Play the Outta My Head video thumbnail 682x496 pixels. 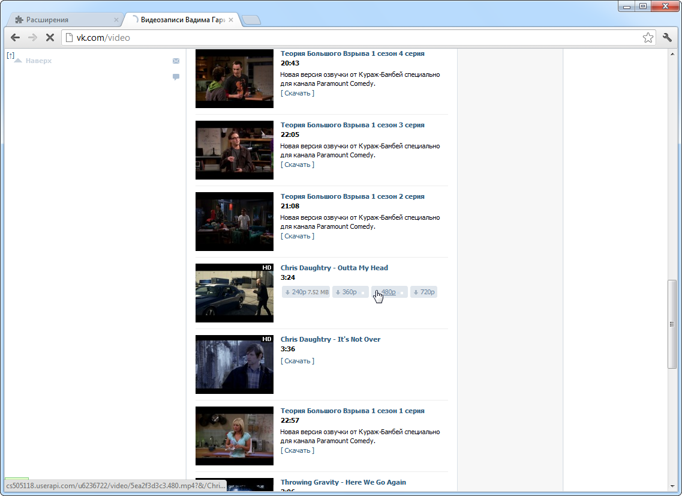[235, 292]
